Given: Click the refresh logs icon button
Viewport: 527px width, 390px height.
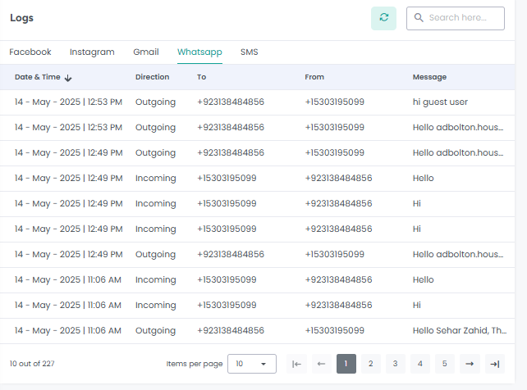Looking at the screenshot, I should [383, 19].
